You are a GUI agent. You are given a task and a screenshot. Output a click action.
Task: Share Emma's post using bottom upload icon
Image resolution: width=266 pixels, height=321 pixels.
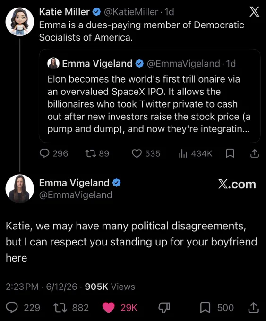coord(254,308)
